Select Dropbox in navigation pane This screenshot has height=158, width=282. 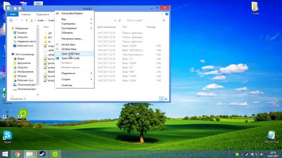20,33
